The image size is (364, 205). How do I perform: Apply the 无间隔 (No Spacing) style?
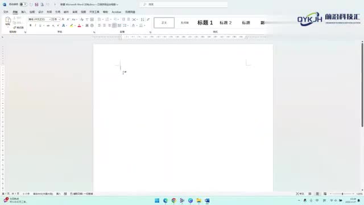tap(184, 23)
